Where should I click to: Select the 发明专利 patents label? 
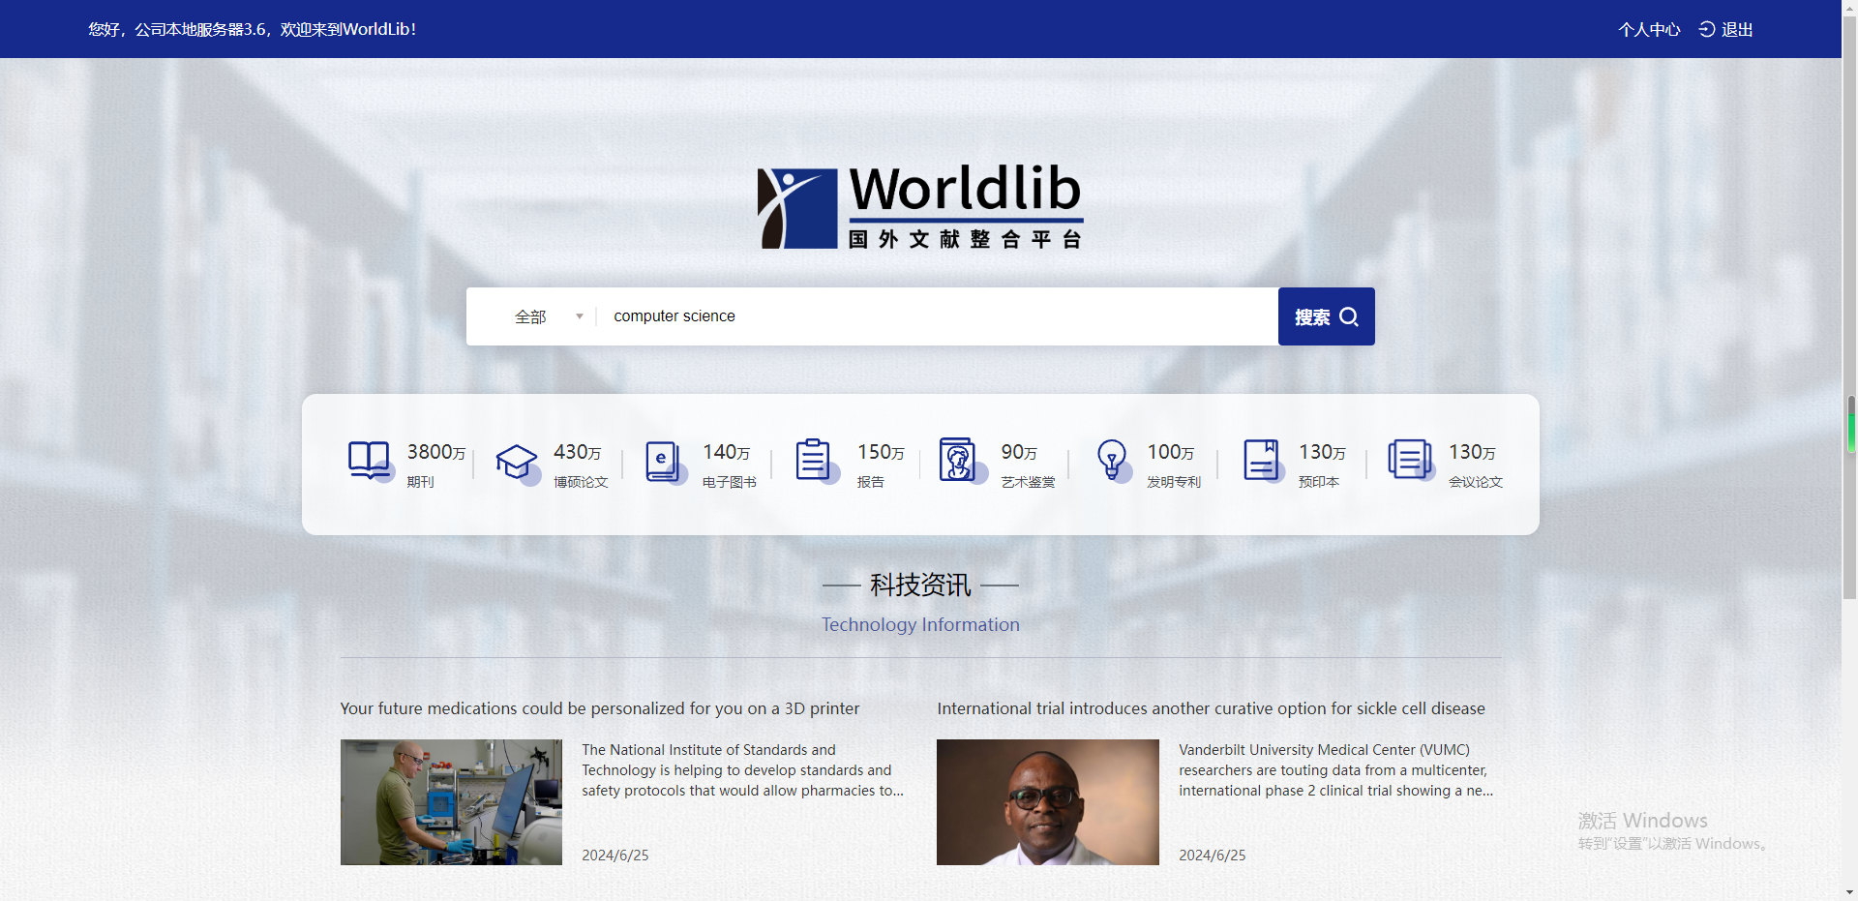click(1174, 482)
